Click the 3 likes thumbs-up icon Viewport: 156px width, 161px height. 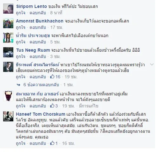[52, 106]
